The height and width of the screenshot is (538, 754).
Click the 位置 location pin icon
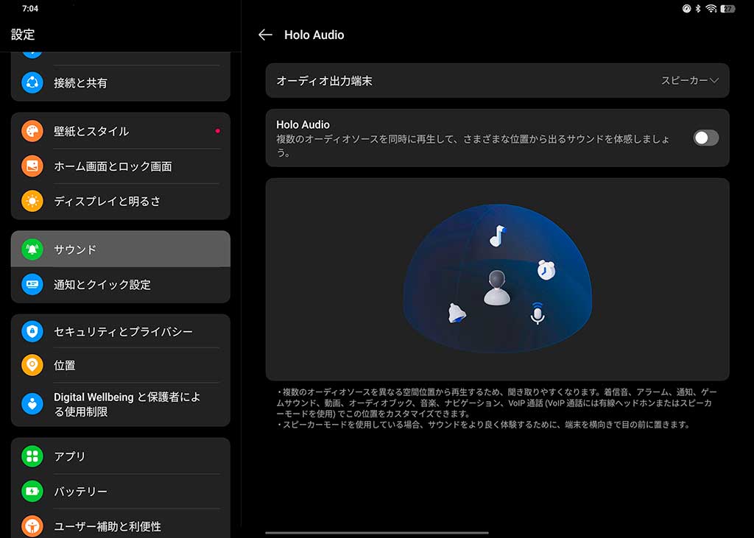pyautogui.click(x=32, y=365)
